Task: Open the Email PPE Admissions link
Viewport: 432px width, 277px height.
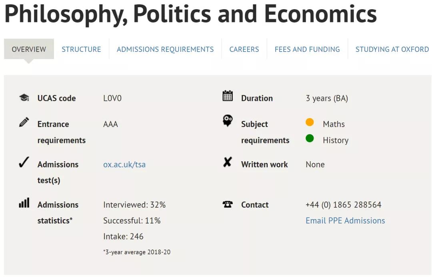Action: (x=345, y=220)
